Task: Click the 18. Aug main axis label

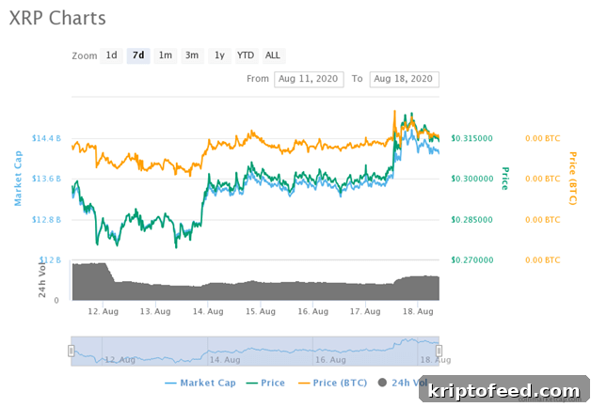Action: click(418, 311)
